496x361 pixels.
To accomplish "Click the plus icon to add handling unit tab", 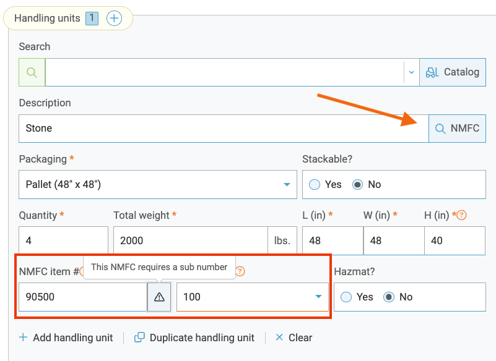I will 114,19.
